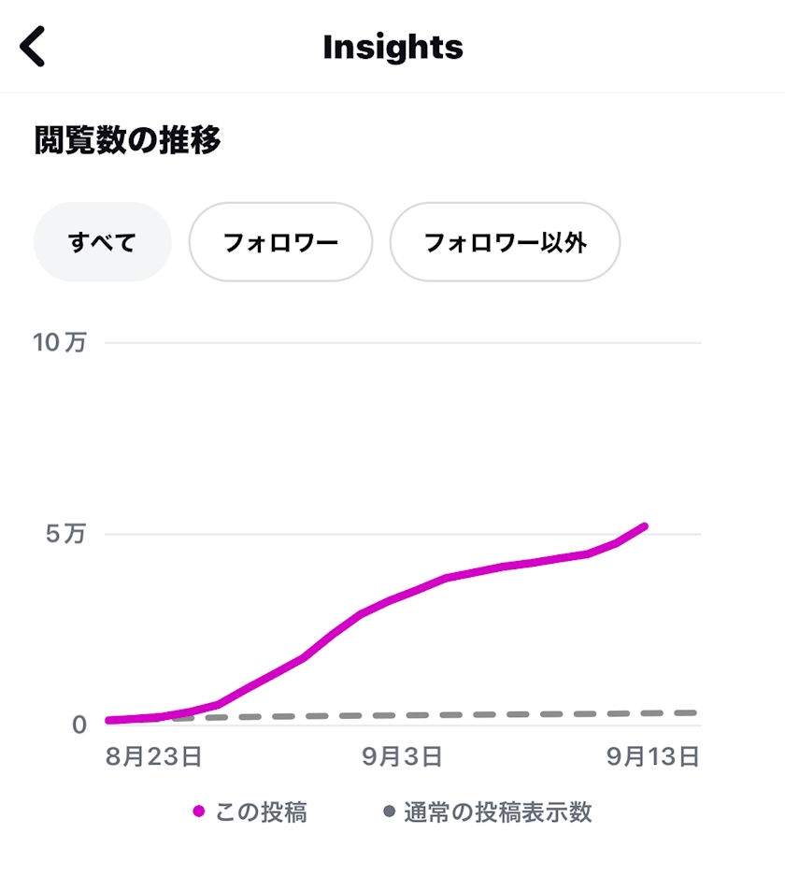Show フォロワー以外 view data
785x876 pixels.
pyautogui.click(x=505, y=242)
